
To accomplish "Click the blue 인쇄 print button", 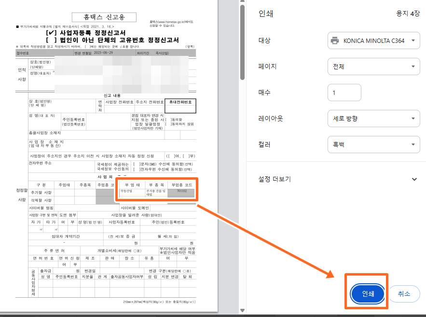I will (x=366, y=293).
